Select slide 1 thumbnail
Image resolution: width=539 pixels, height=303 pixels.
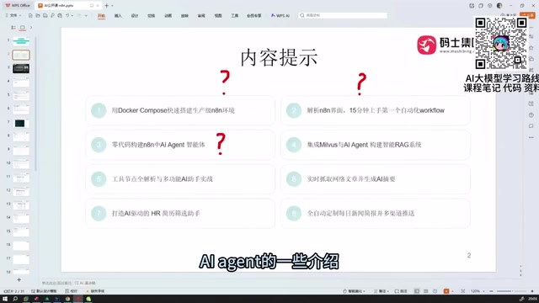[x=21, y=41]
